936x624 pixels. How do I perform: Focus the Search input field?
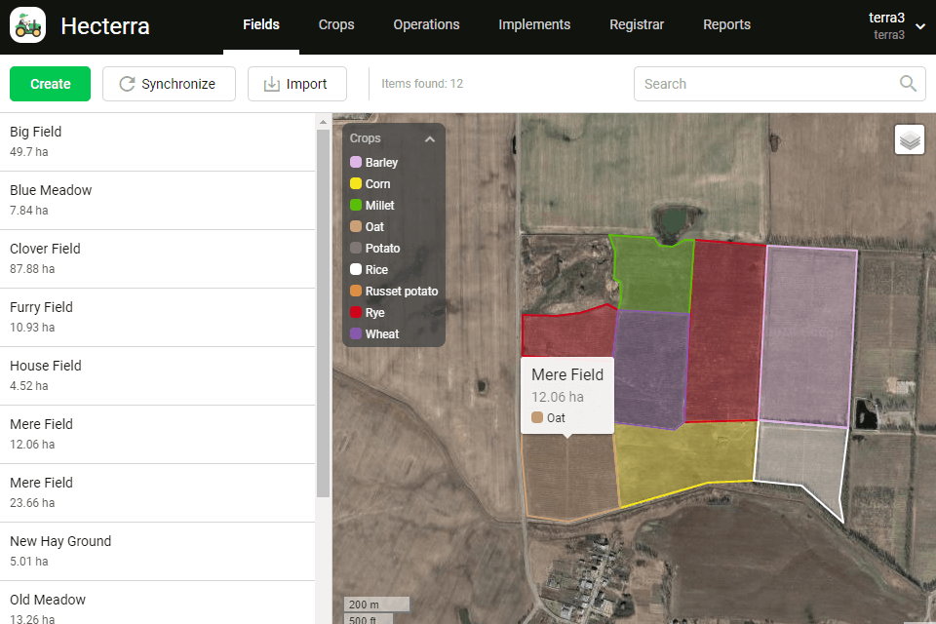(765, 84)
